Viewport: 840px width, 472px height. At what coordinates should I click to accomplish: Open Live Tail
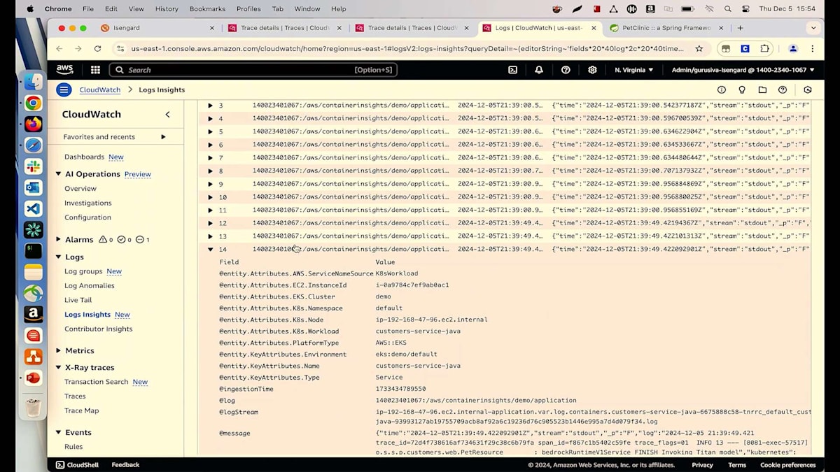(x=78, y=300)
